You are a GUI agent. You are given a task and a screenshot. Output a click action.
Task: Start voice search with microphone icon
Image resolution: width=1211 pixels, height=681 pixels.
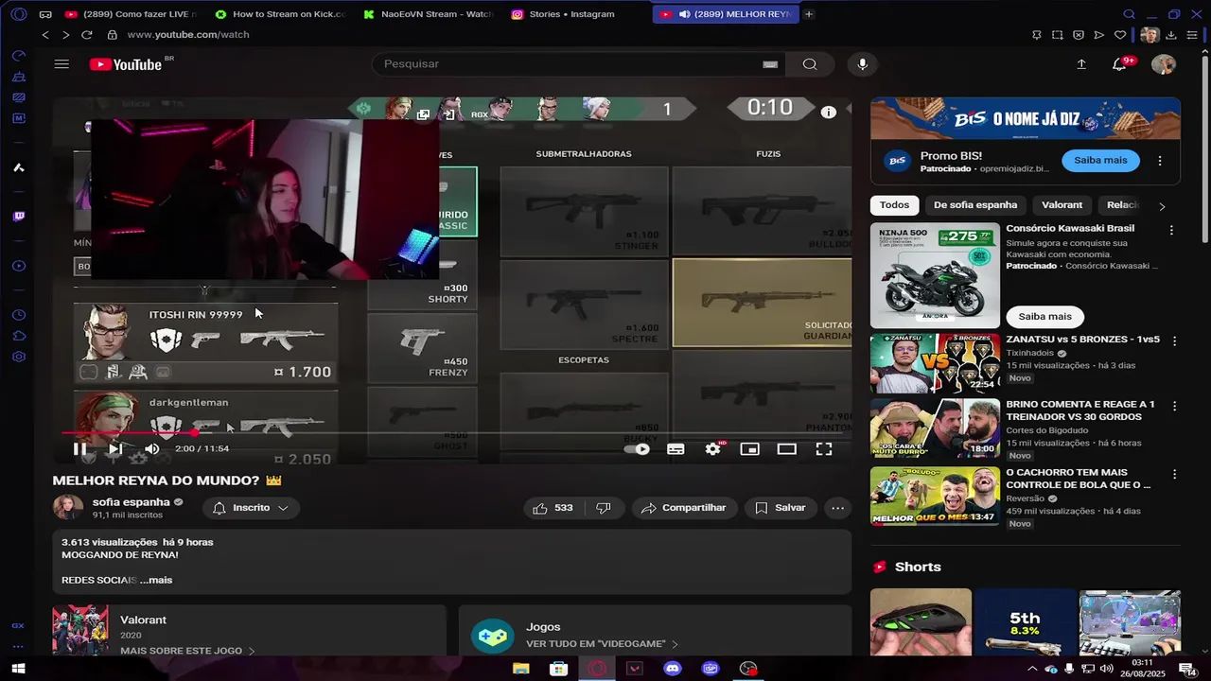pyautogui.click(x=862, y=64)
